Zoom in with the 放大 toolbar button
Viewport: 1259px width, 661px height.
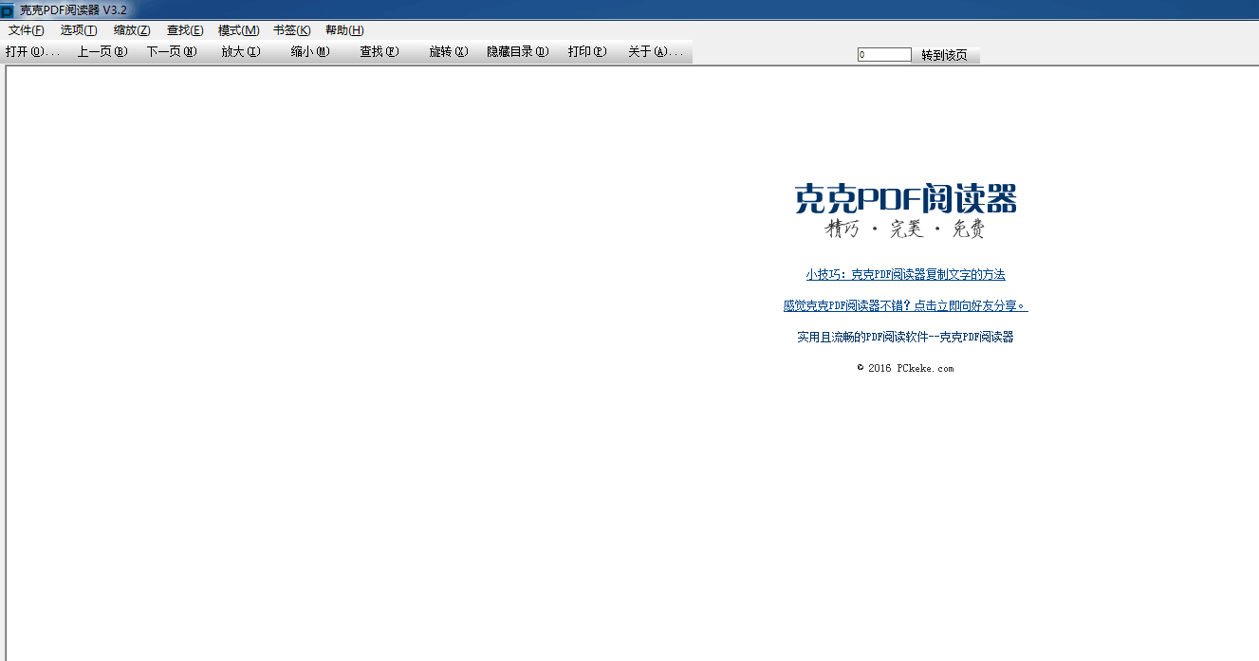coord(240,52)
